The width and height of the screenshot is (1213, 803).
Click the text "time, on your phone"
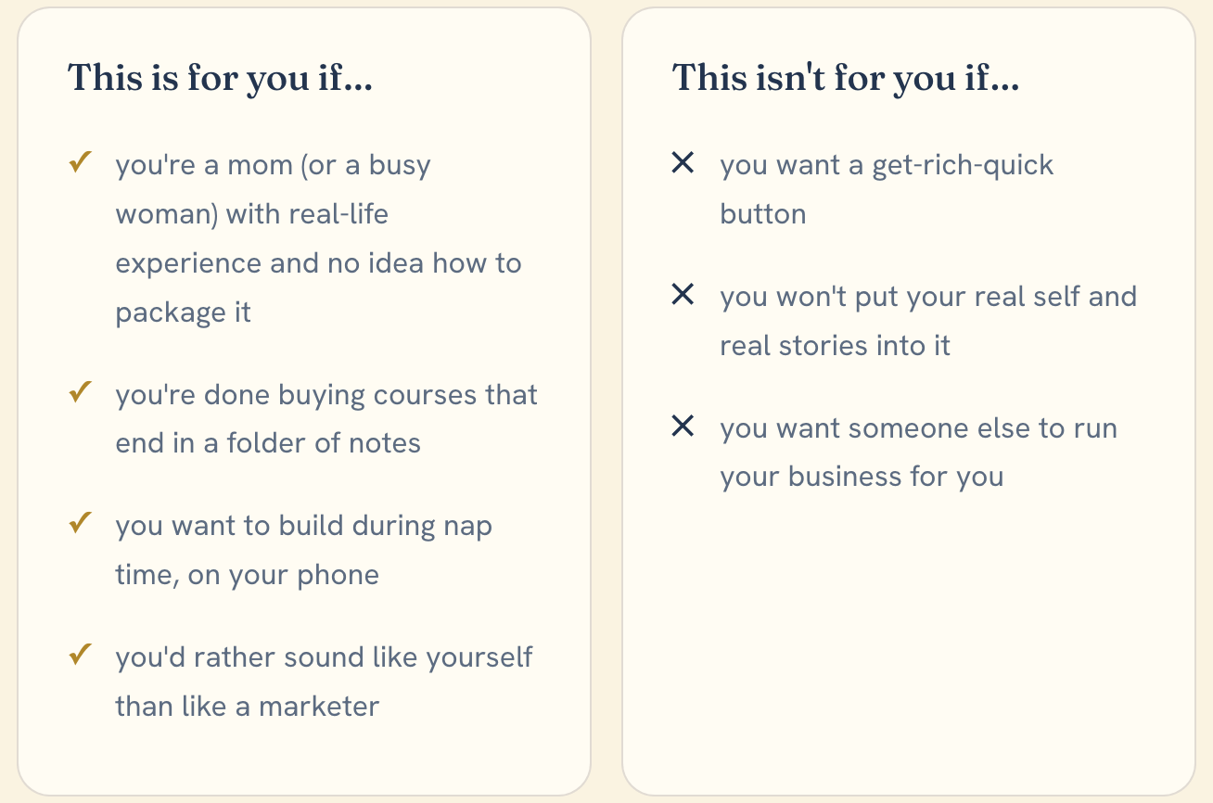248,576
